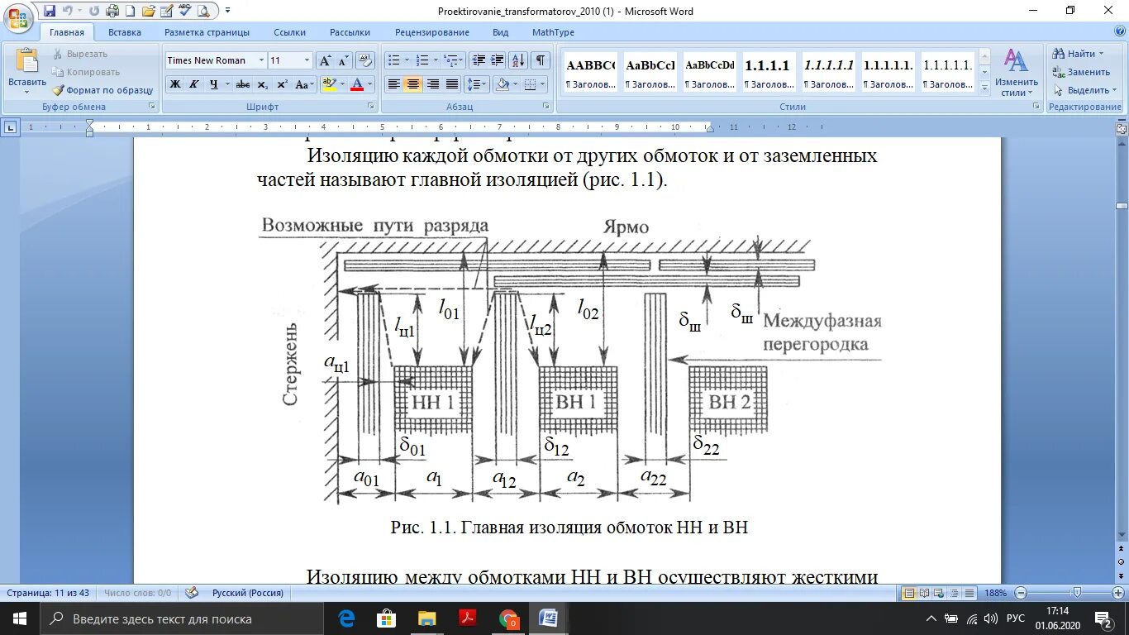Toggle Italic (К) formatting
This screenshot has width=1129, height=635.
[193, 84]
